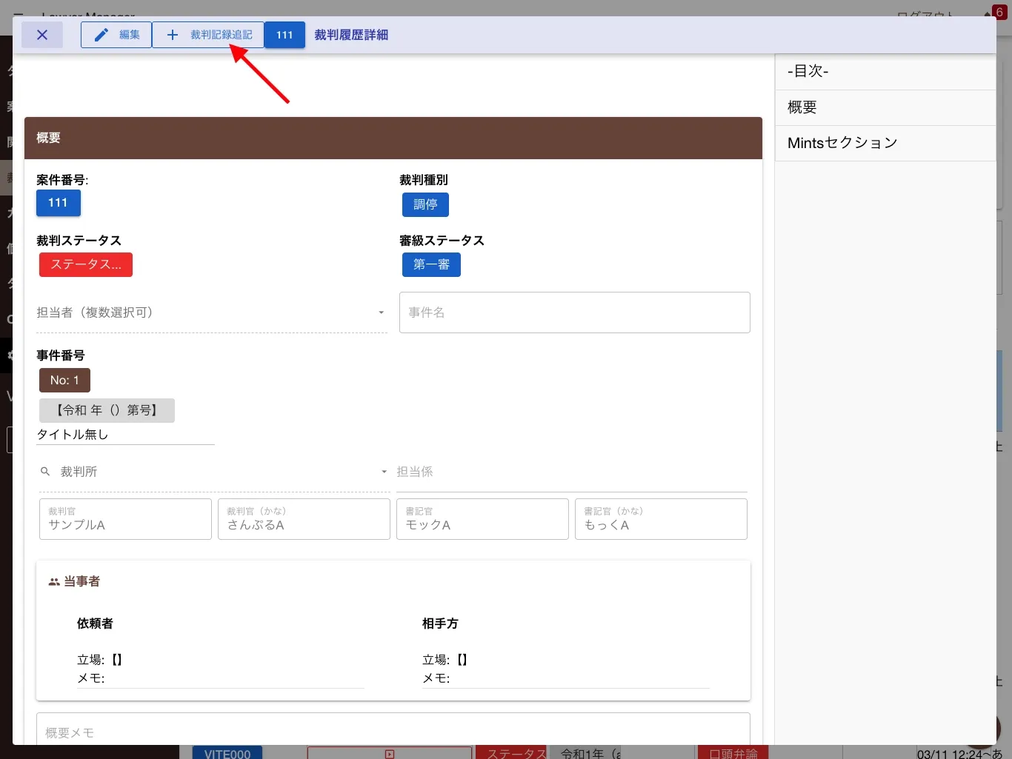Viewport: 1012px width, 759px height.
Task: Click the タイトル無し title field
Action: coord(125,435)
